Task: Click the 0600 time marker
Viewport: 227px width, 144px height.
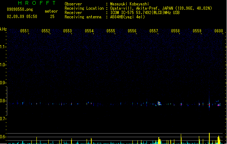Action: [x=219, y=31]
